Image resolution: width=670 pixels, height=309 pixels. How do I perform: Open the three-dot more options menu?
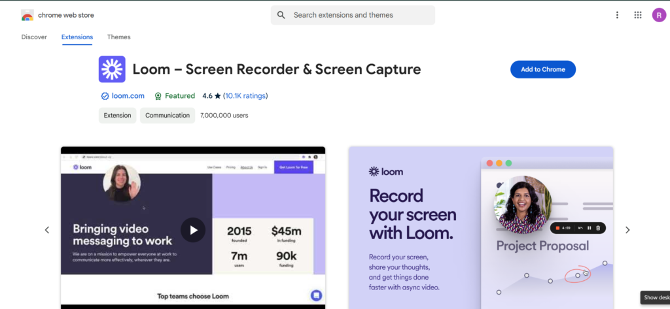point(617,15)
